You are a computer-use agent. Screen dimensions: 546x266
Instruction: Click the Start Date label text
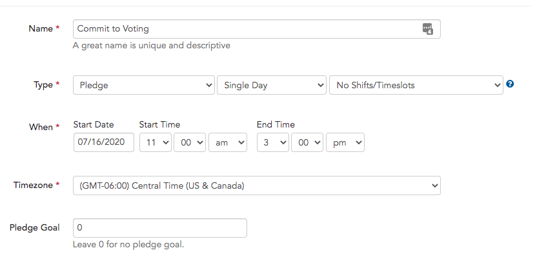pyautogui.click(x=94, y=124)
